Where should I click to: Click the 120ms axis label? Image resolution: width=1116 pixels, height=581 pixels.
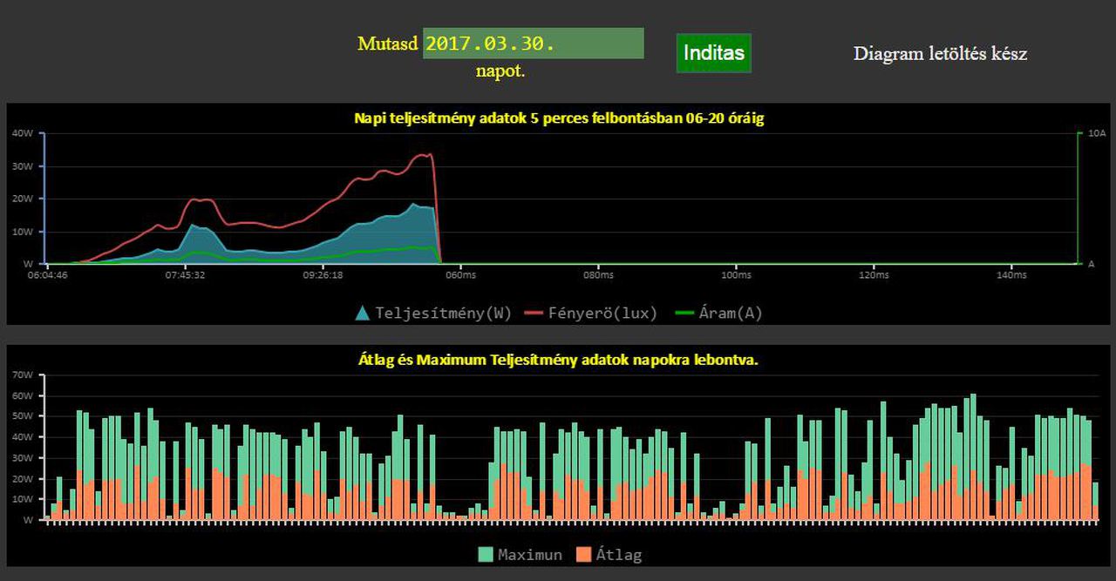(874, 275)
